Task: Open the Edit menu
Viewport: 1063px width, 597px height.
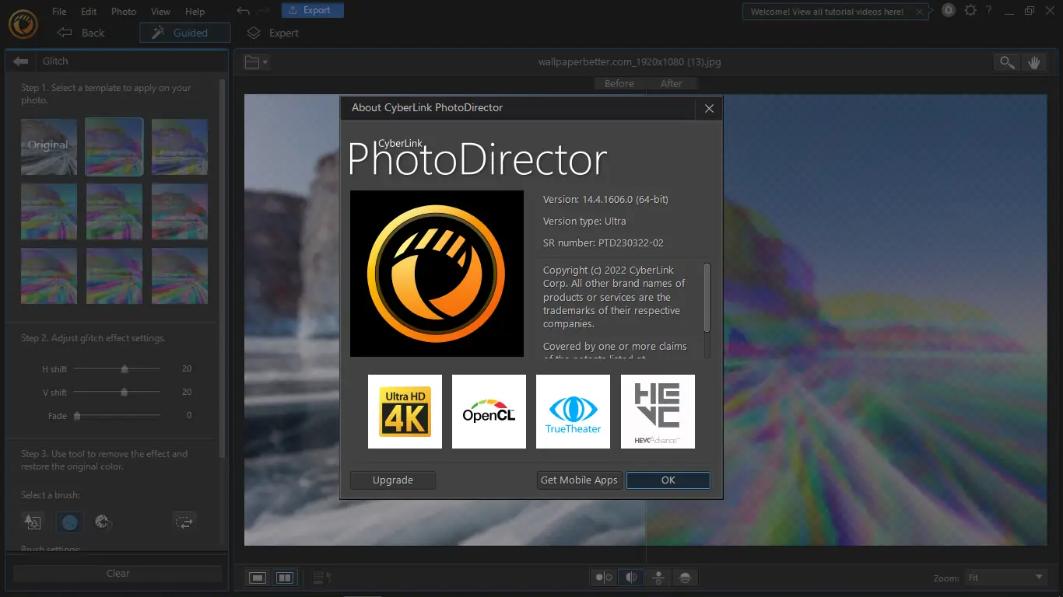Action: [x=89, y=12]
